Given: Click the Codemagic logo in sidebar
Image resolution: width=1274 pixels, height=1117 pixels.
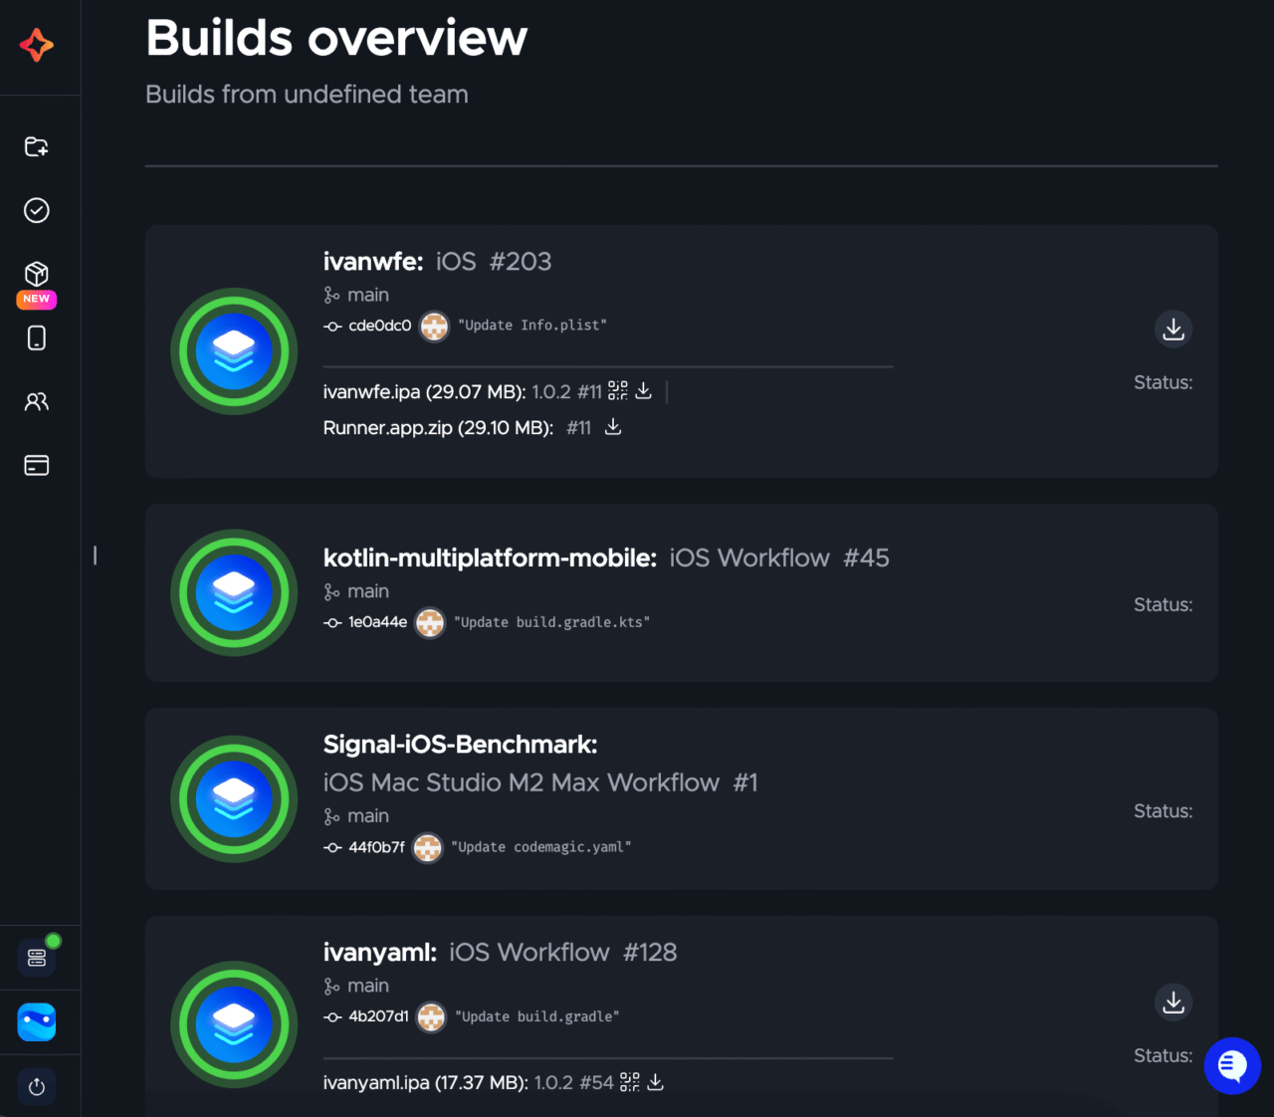Looking at the screenshot, I should pos(37,45).
